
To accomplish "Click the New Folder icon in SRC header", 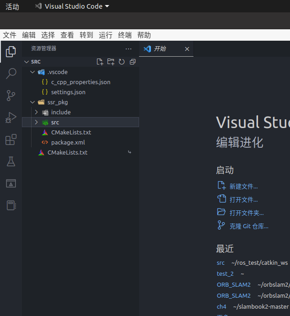I will tap(111, 62).
